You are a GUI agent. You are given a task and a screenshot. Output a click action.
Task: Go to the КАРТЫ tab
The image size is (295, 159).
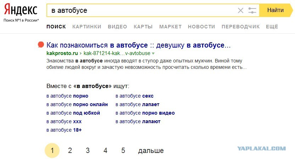(143, 27)
